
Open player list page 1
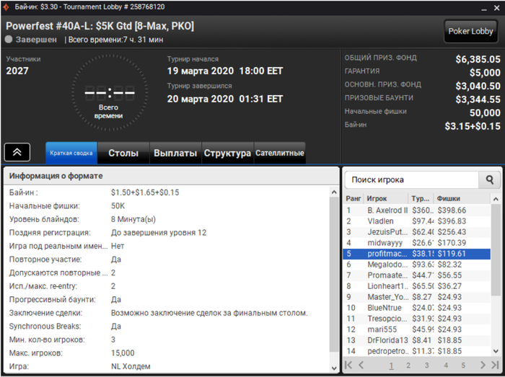391,365
